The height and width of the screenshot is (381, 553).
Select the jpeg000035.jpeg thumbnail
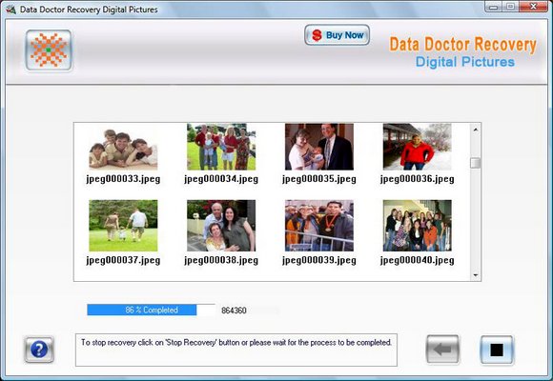[x=319, y=147]
